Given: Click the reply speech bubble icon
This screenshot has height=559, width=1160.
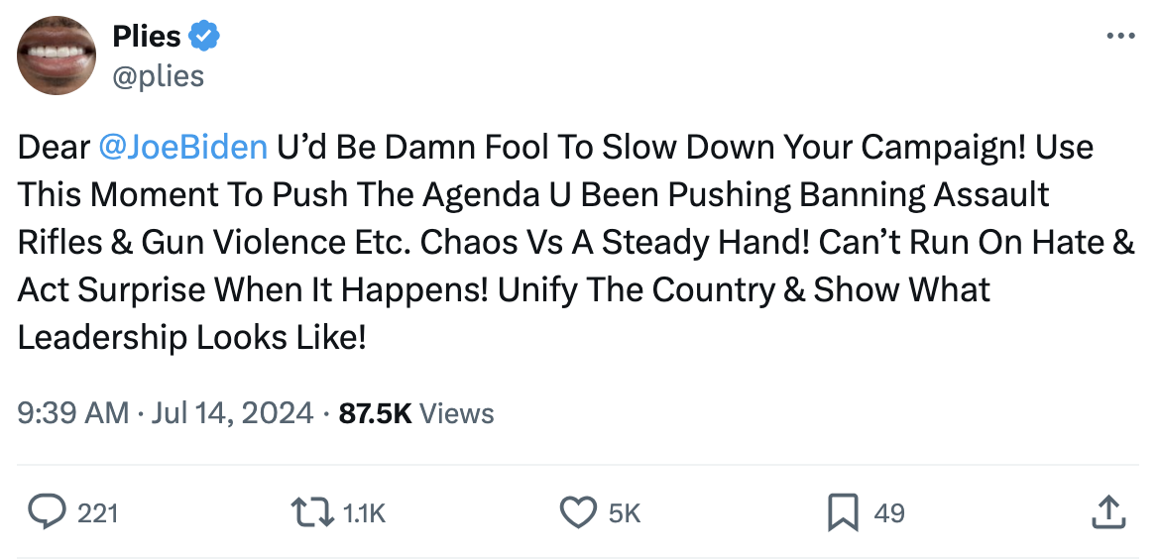Looking at the screenshot, I should pos(46,512).
